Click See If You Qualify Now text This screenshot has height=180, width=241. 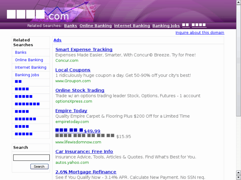click(x=130, y=177)
